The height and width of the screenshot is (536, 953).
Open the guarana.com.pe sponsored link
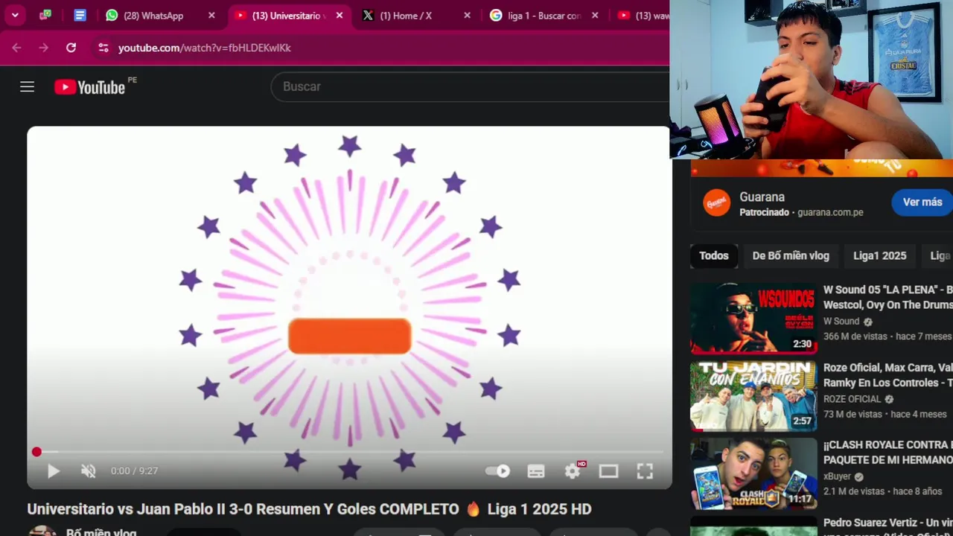tap(830, 212)
